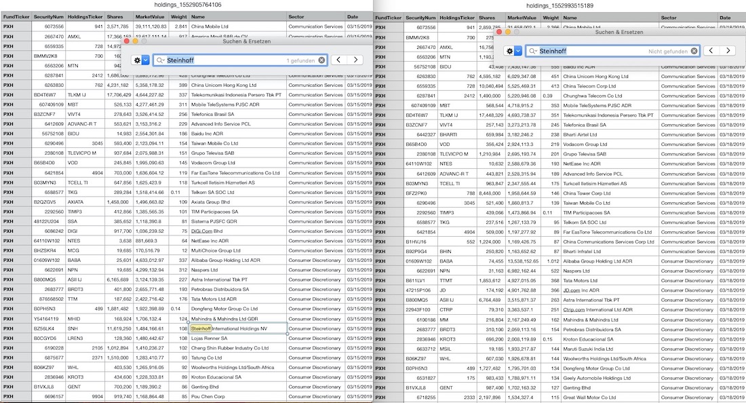Select the HoldingsTicker header in right window
Screen dimensions: 746x403
(x=457, y=18)
